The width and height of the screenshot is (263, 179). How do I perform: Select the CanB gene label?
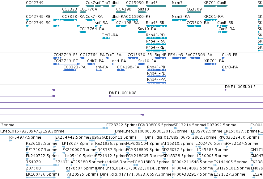222,3
